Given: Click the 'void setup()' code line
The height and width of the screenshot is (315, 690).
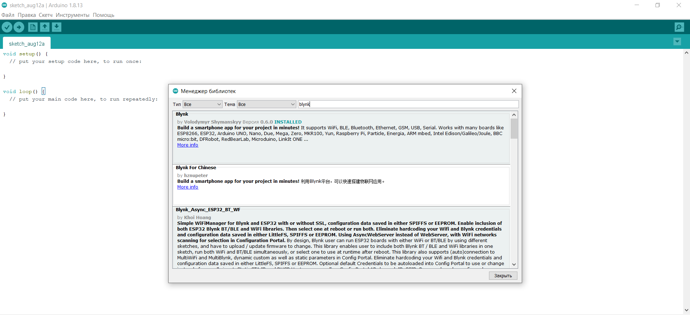Looking at the screenshot, I should (x=25, y=54).
